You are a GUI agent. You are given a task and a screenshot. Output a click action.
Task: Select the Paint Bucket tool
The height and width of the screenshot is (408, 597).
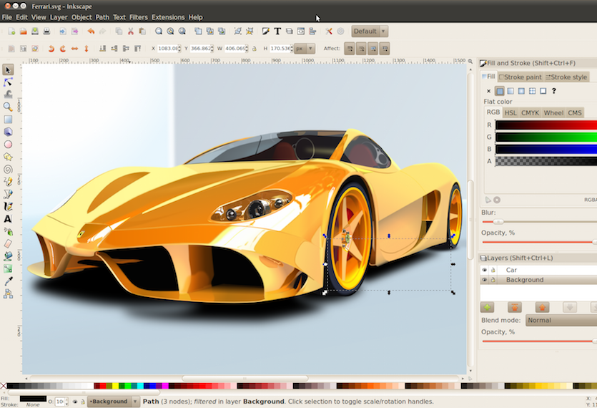tap(8, 256)
